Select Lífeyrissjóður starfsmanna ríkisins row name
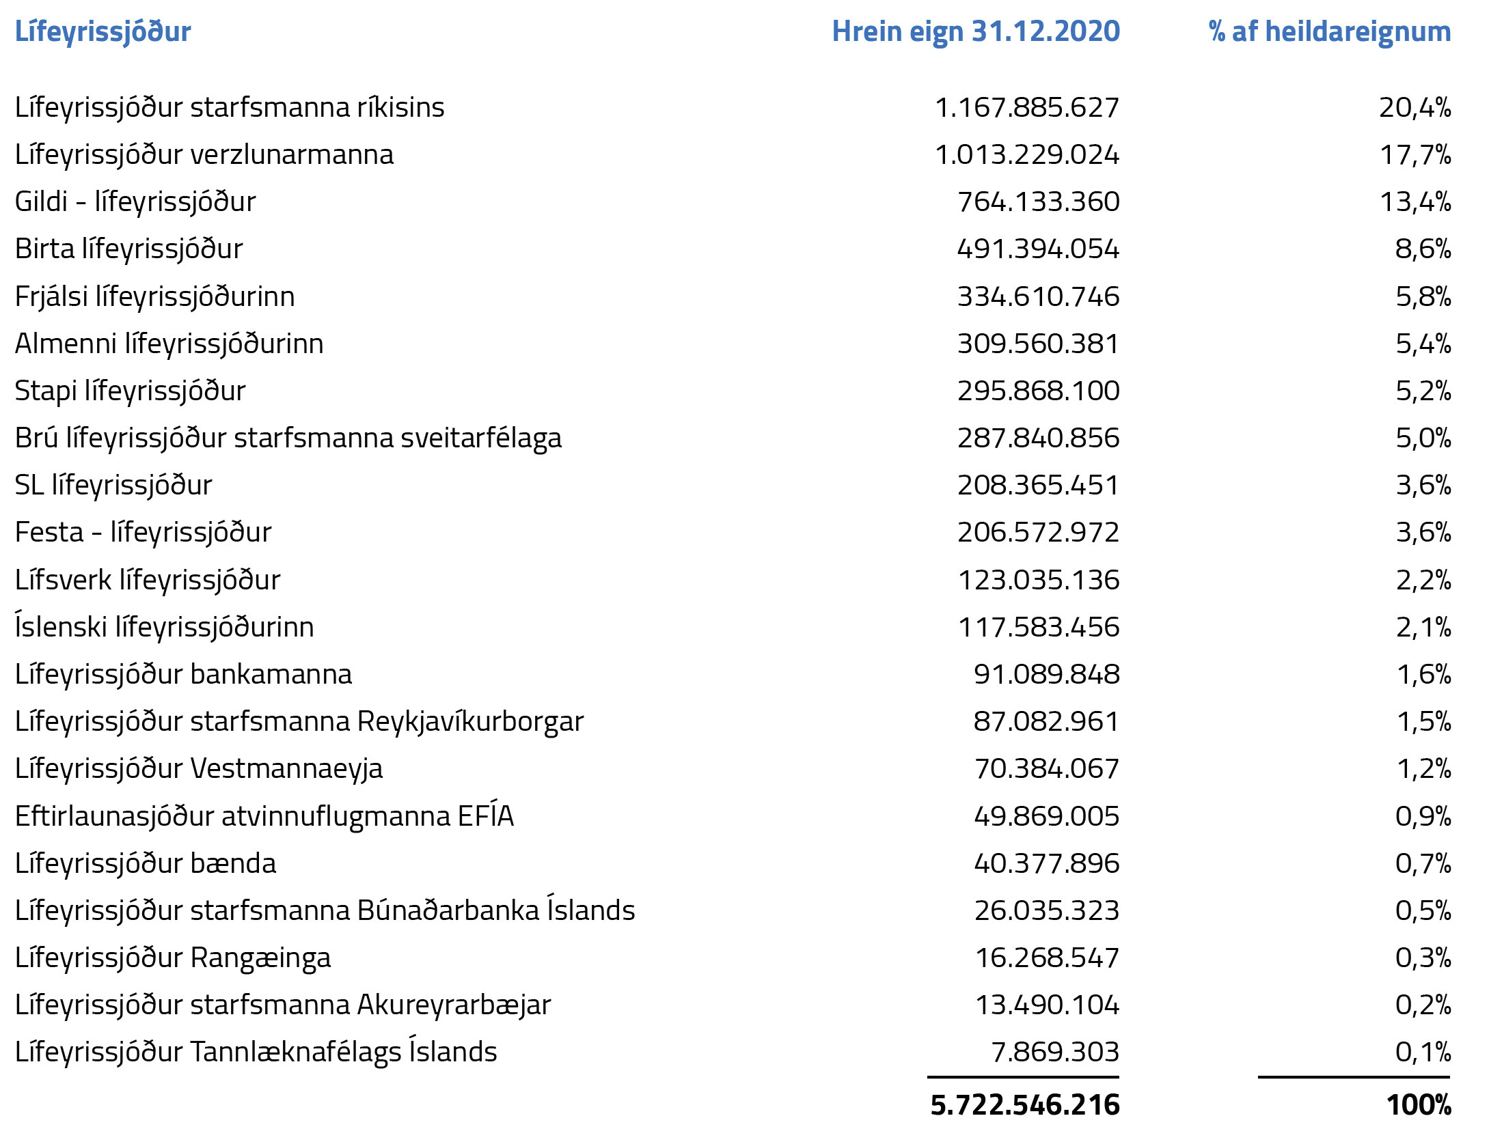Viewport: 1489px width, 1144px height. click(x=230, y=108)
